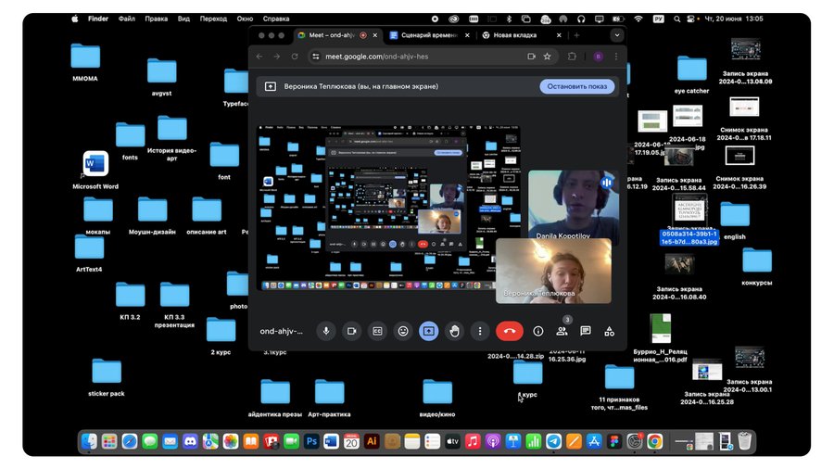Toggle closed captions in Meet

coord(377,331)
